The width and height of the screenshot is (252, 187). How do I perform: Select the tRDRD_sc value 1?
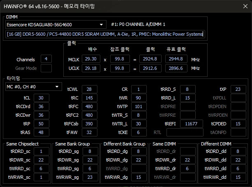pyautogui.click(x=41, y=151)
